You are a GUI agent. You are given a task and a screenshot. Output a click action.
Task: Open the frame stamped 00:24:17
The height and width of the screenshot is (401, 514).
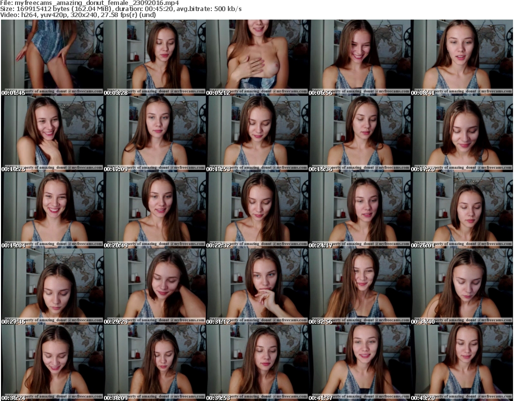click(359, 210)
